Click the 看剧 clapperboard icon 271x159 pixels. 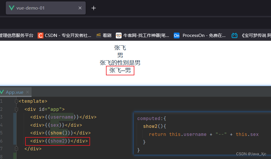pyautogui.click(x=98, y=35)
